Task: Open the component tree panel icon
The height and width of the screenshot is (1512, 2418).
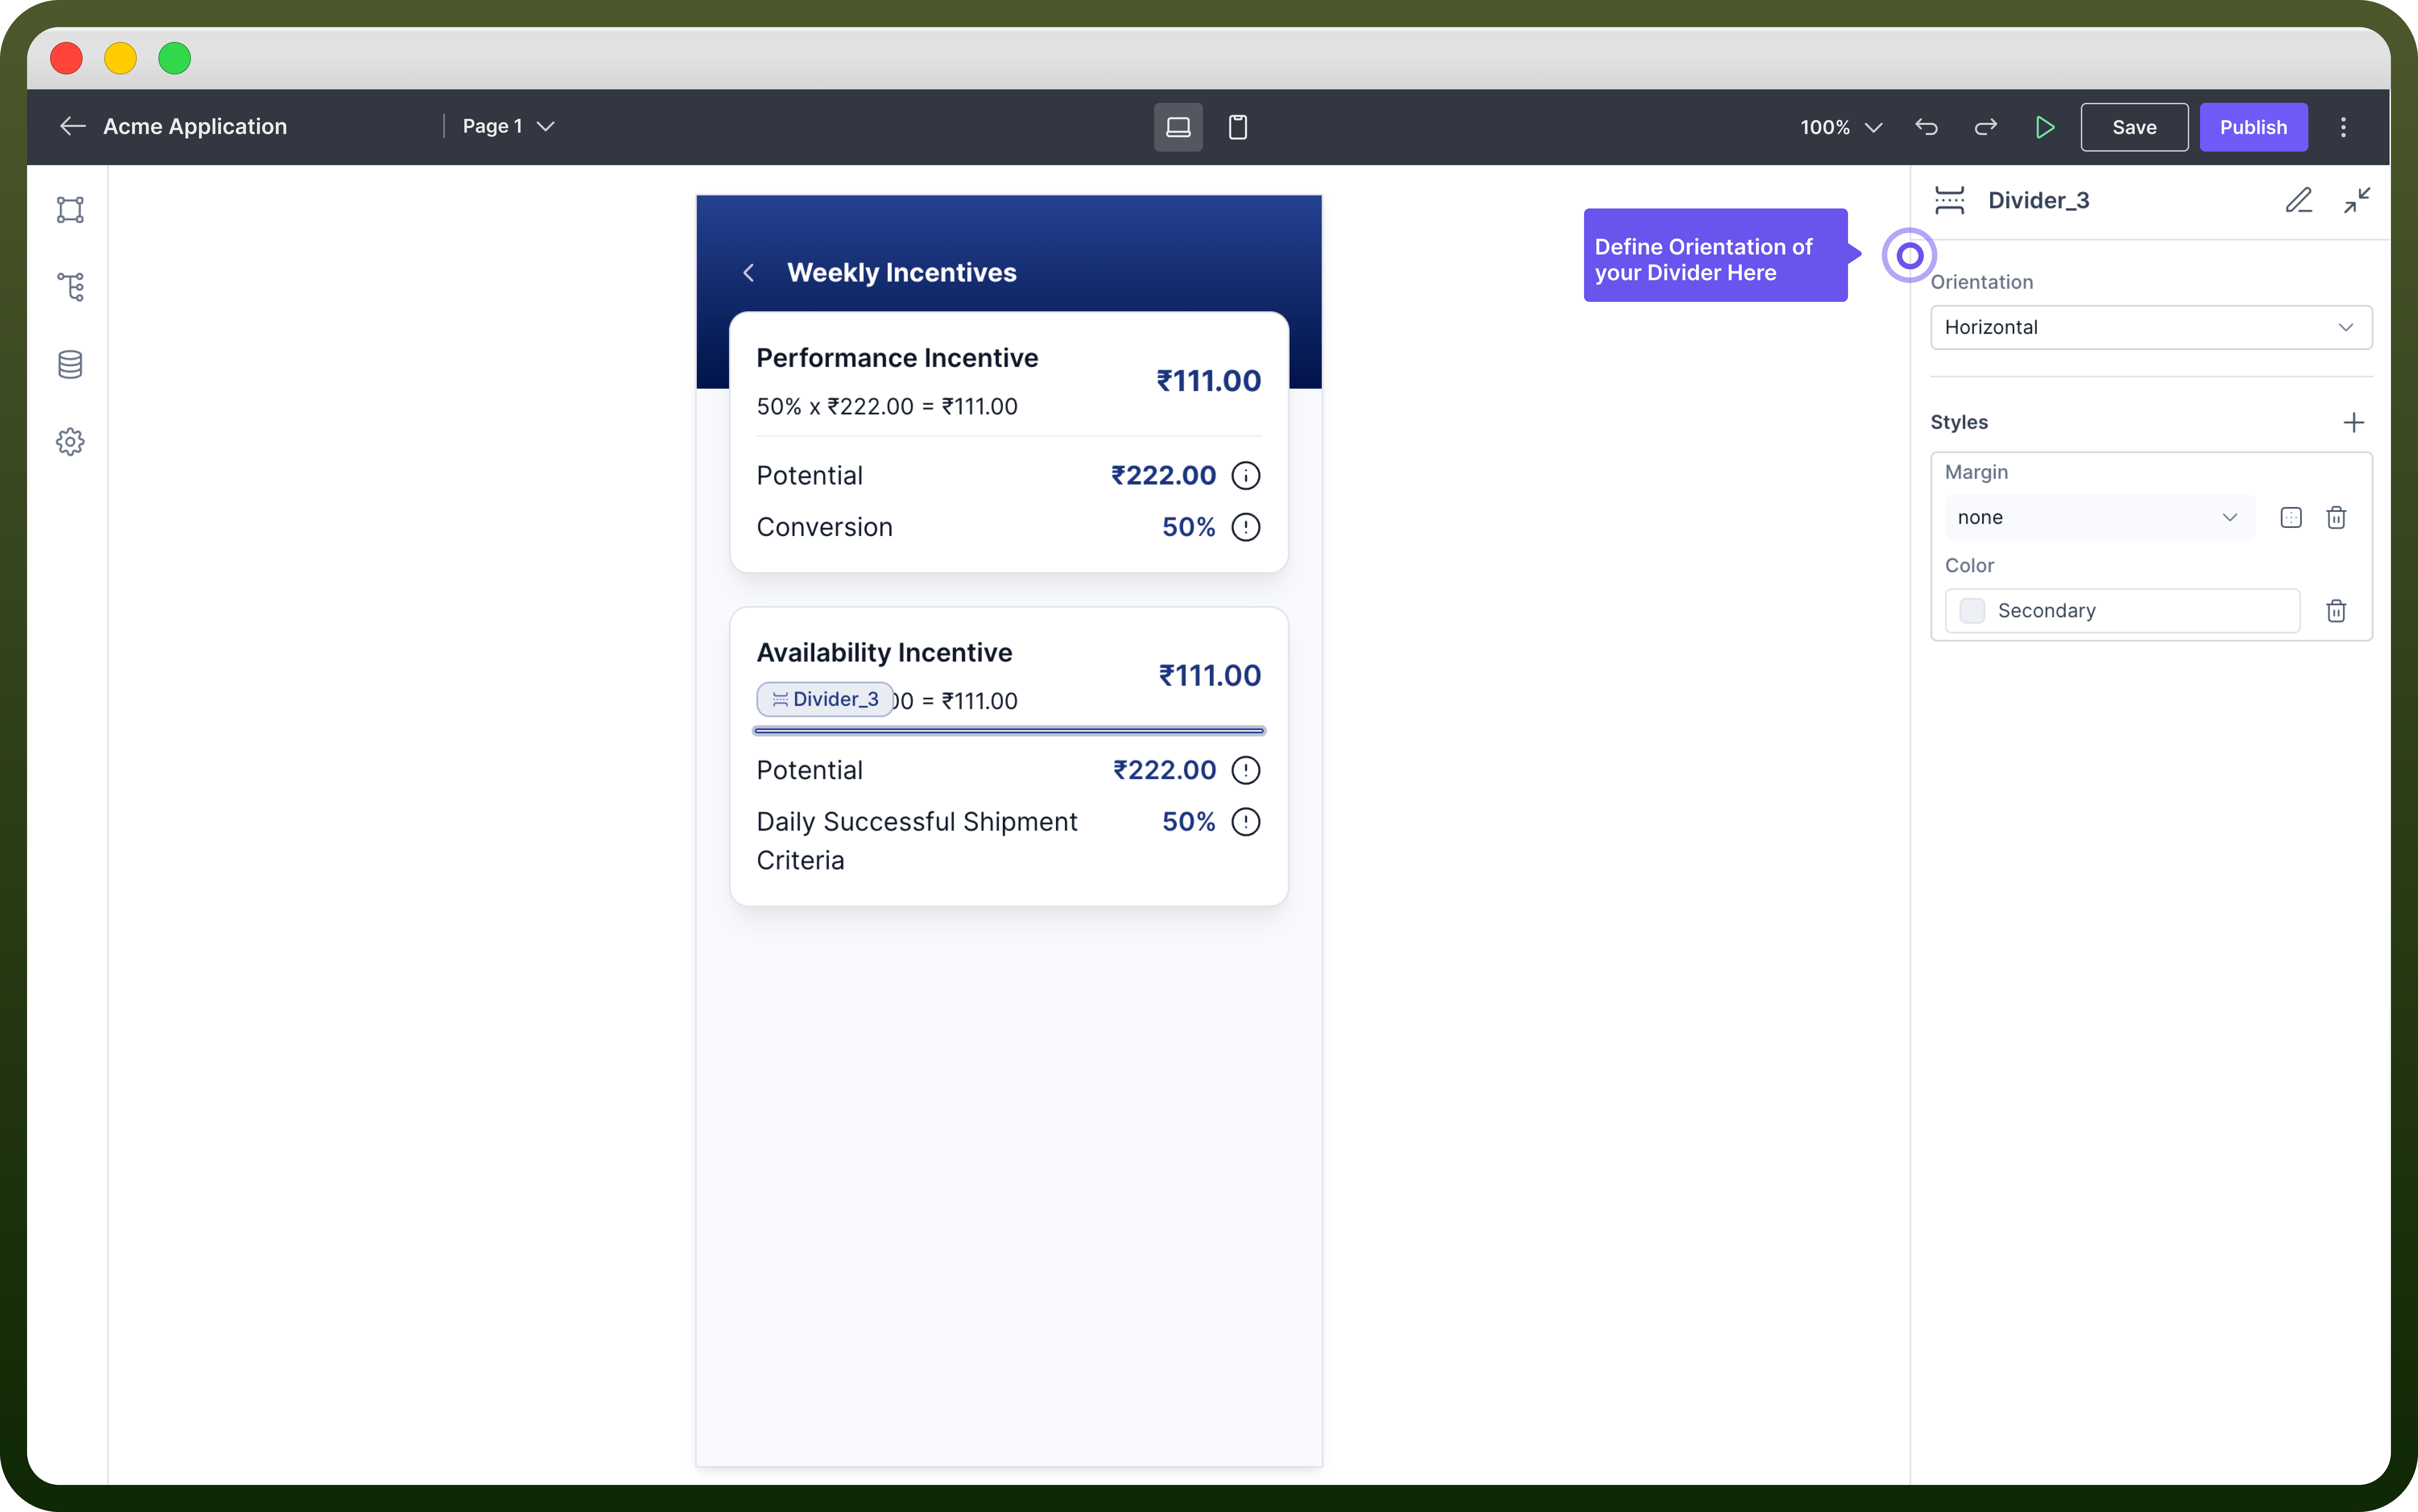Action: point(70,287)
